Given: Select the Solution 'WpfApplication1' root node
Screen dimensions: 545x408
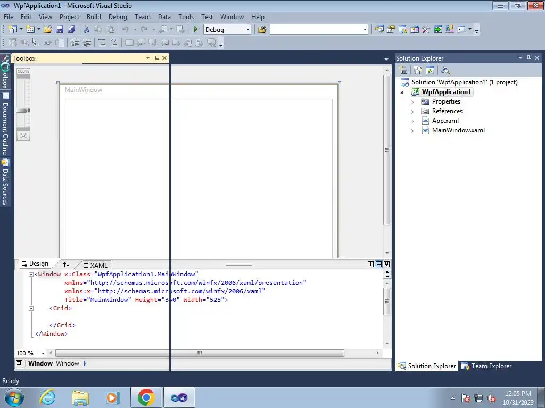Looking at the screenshot, I should coord(464,82).
